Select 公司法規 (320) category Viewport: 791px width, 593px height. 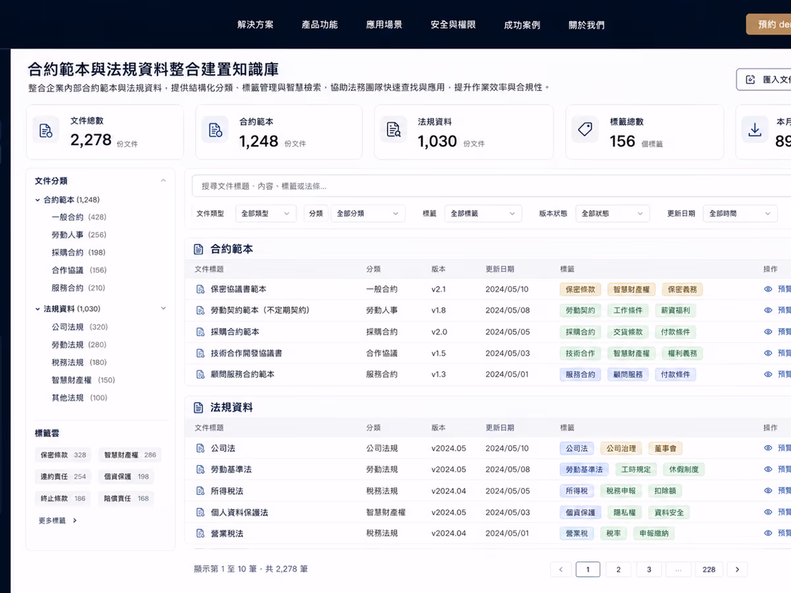[x=80, y=327]
